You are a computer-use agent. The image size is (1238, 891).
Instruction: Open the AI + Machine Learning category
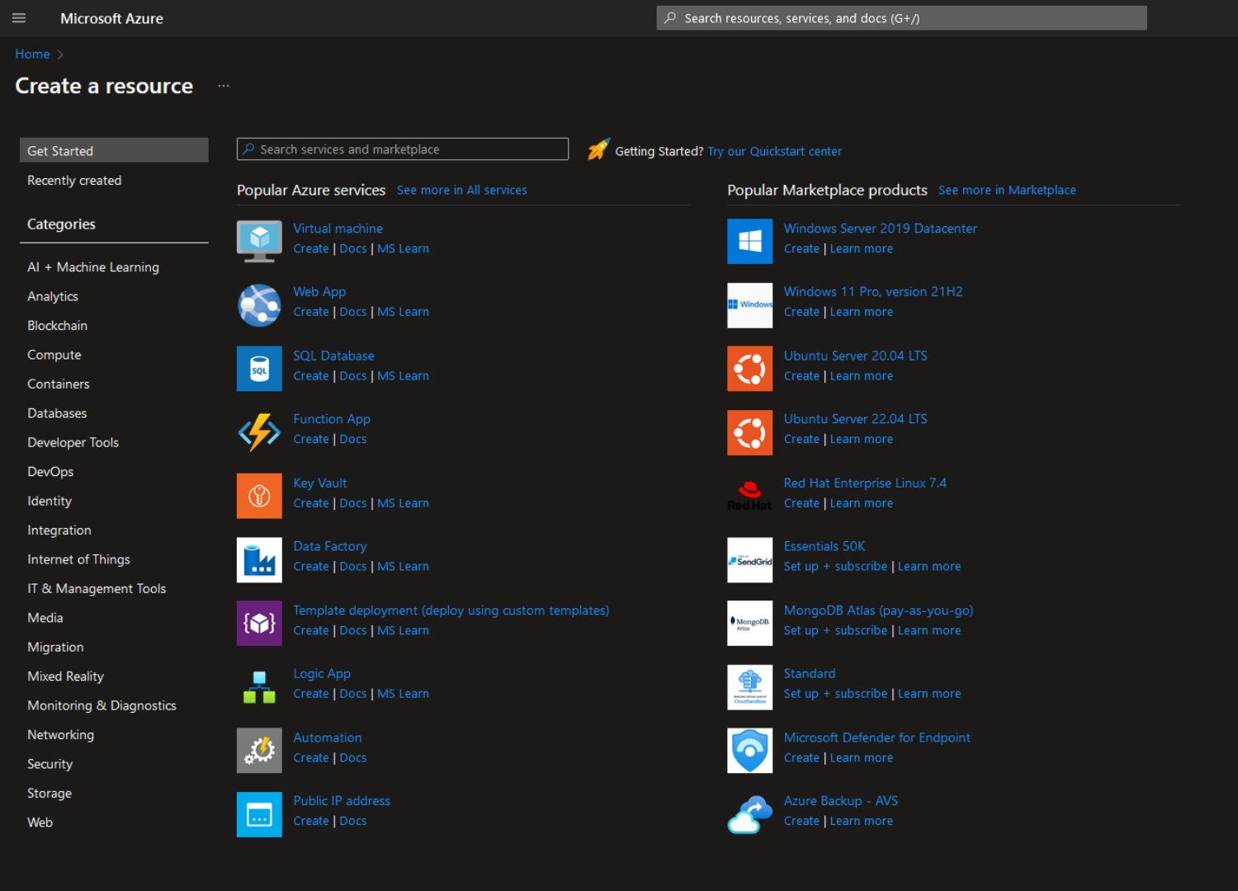[93, 267]
